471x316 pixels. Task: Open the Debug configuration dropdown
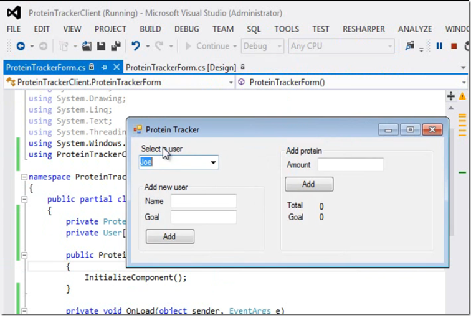(x=262, y=46)
